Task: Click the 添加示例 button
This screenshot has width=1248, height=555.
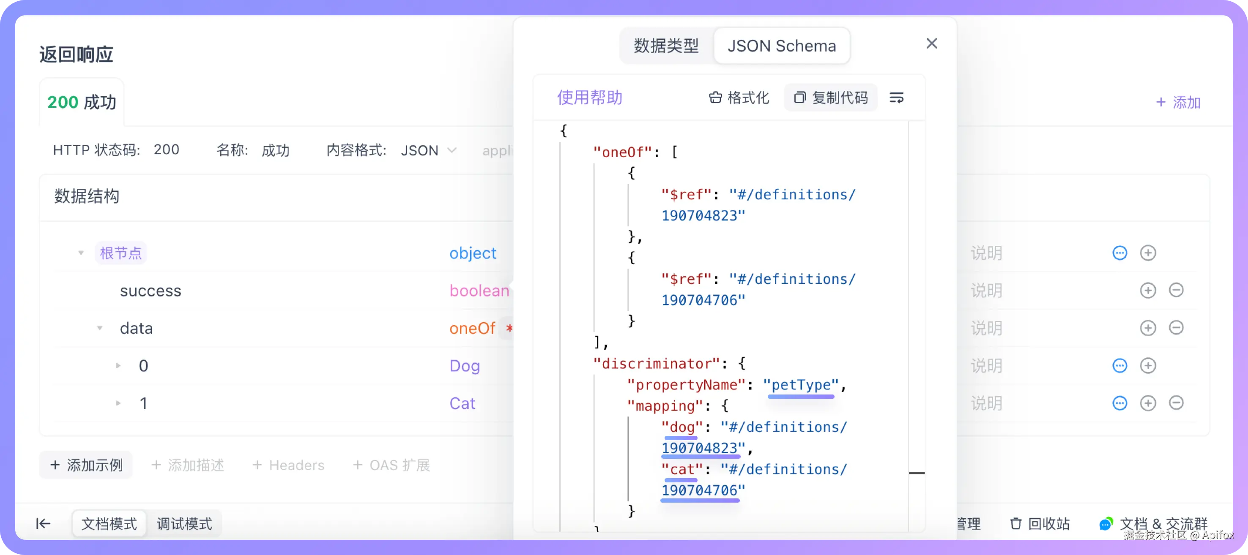Action: pos(86,465)
